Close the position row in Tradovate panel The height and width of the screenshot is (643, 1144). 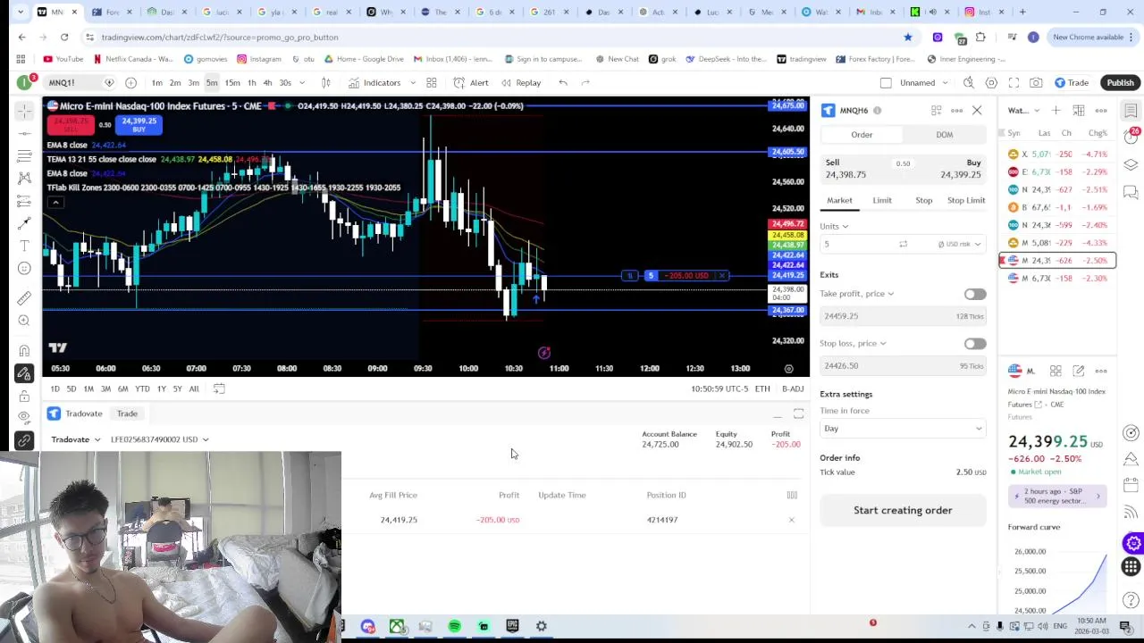pyautogui.click(x=791, y=520)
